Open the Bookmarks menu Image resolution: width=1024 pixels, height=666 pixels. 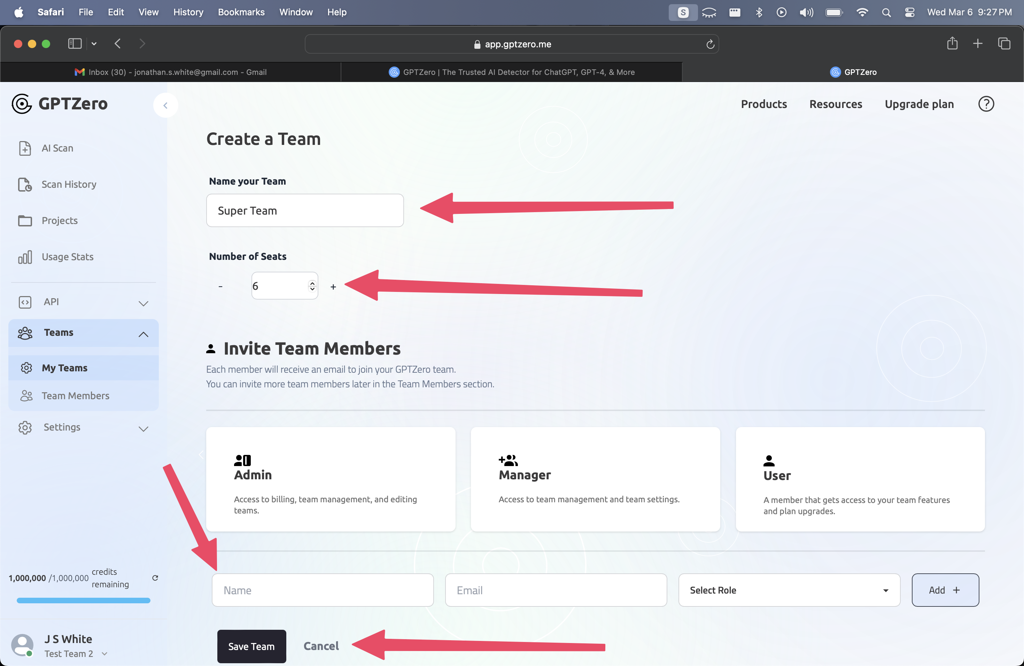tap(241, 12)
